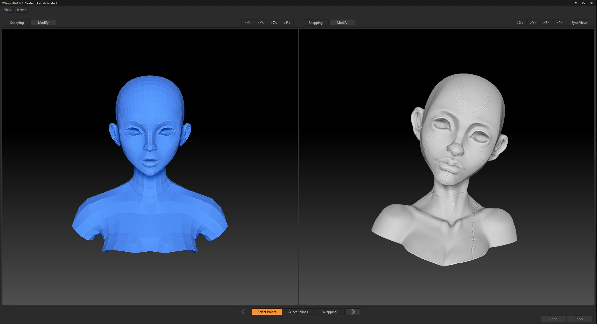The image size is (597, 324).
Task: Click >Z< axis view for right viewport
Action: tap(546, 23)
